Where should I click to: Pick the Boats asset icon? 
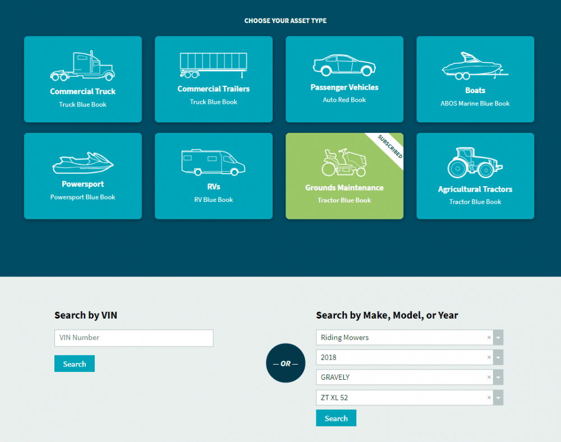tap(475, 66)
